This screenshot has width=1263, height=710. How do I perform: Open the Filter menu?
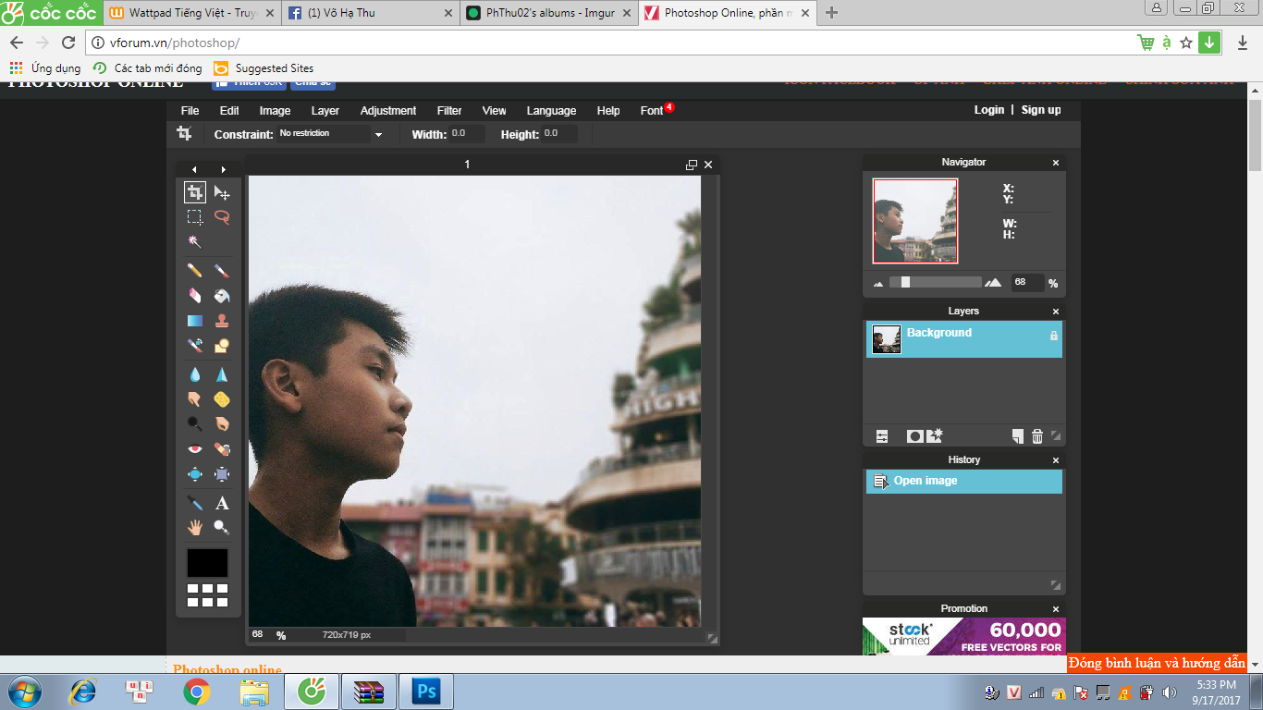coord(449,111)
